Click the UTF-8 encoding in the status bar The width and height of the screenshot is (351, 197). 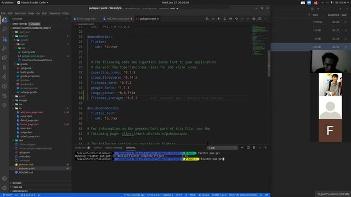(x=179, y=195)
